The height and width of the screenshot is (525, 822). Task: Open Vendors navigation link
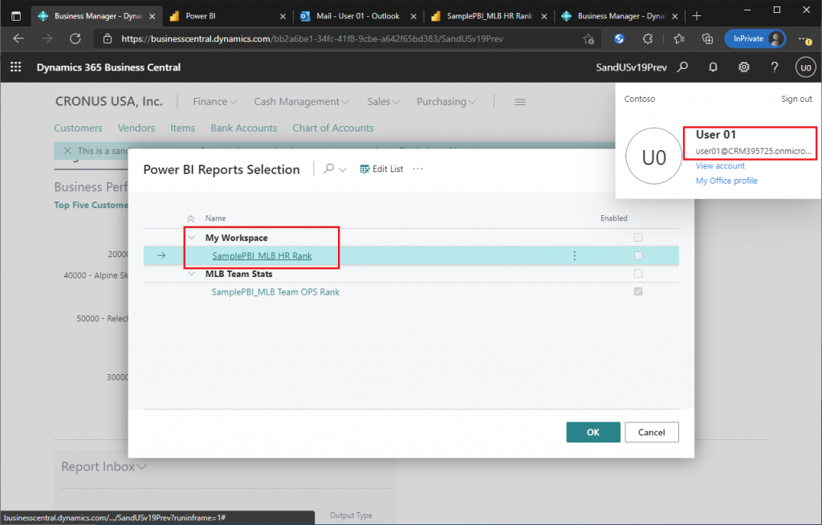(x=136, y=128)
